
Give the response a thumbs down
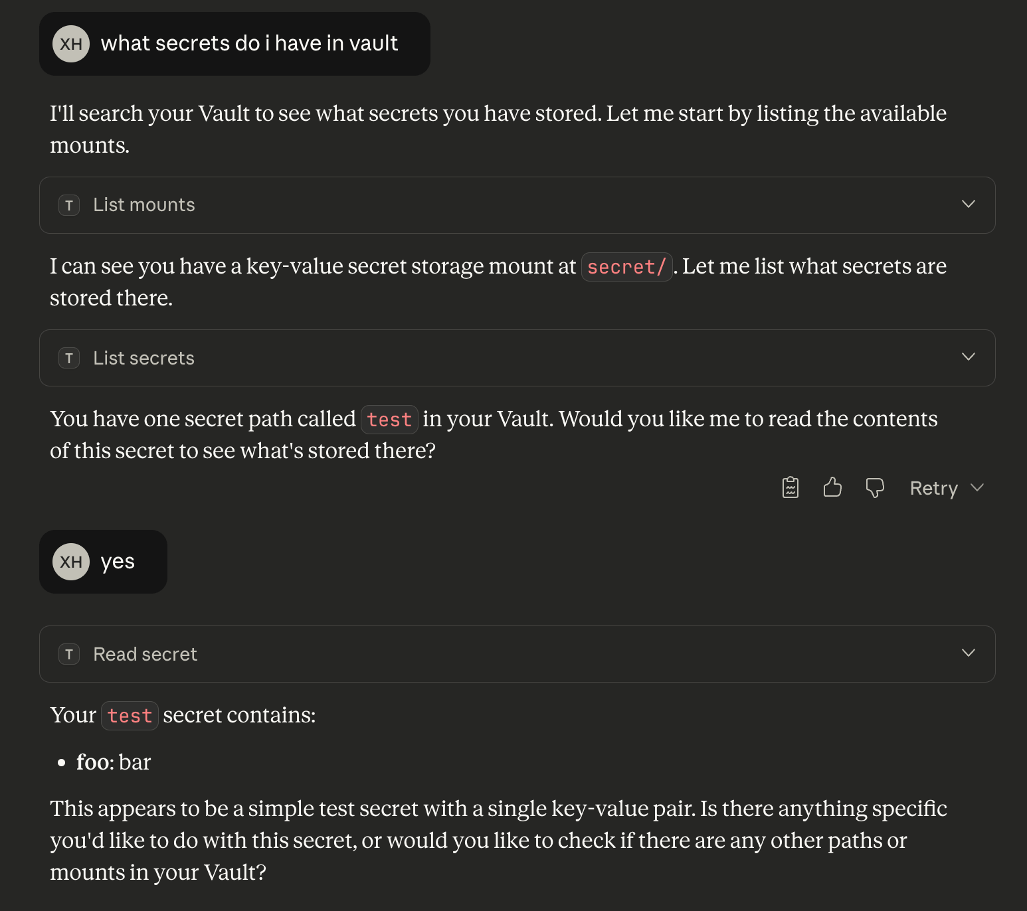875,487
